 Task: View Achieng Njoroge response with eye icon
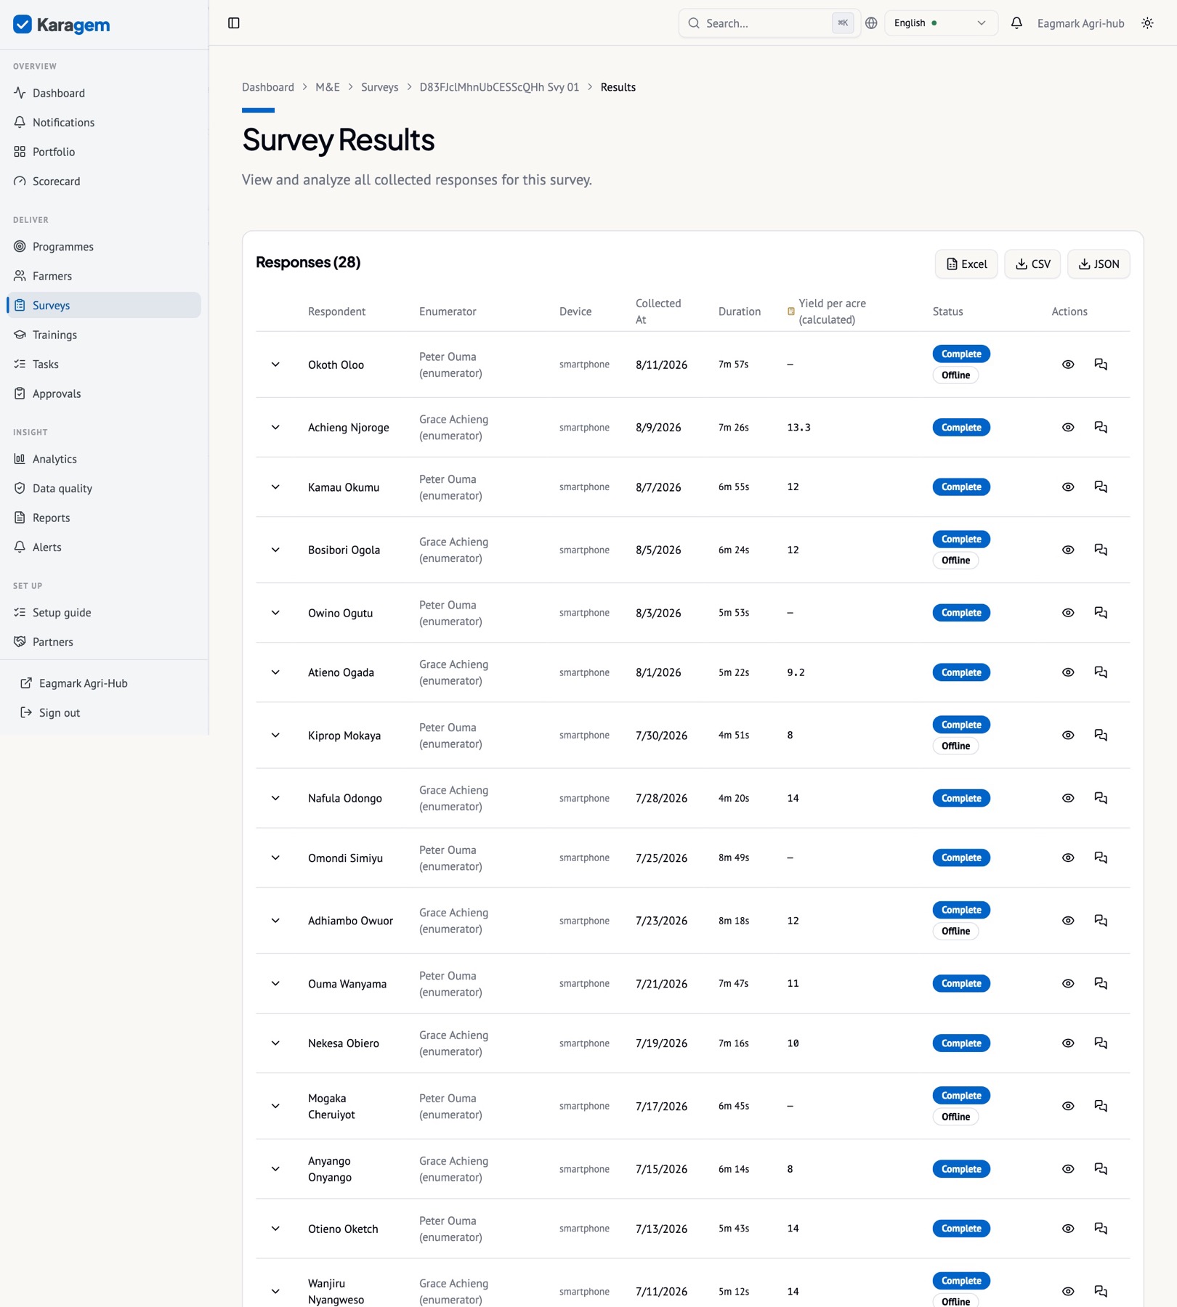[1068, 428]
